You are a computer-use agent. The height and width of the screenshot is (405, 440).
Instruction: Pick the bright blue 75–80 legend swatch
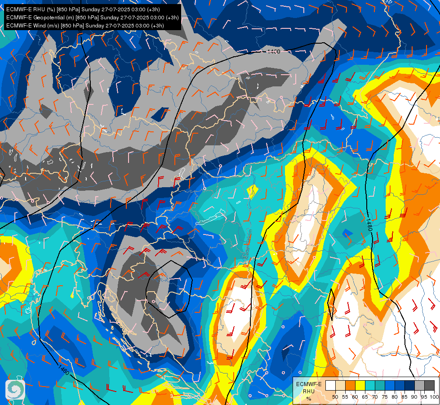click(x=390, y=385)
